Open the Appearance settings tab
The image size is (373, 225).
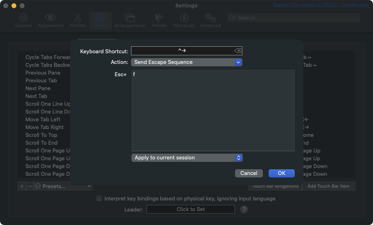50,21
